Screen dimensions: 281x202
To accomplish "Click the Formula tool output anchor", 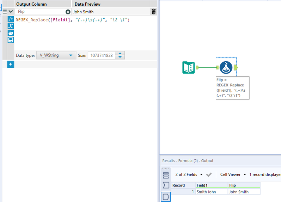I will click(x=236, y=68).
